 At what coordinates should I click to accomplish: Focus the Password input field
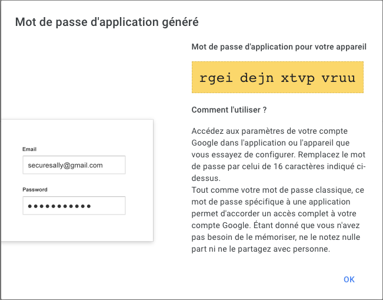(x=74, y=206)
